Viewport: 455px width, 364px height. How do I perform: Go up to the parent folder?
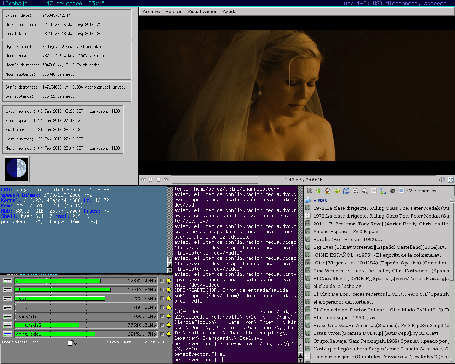[x=318, y=191]
